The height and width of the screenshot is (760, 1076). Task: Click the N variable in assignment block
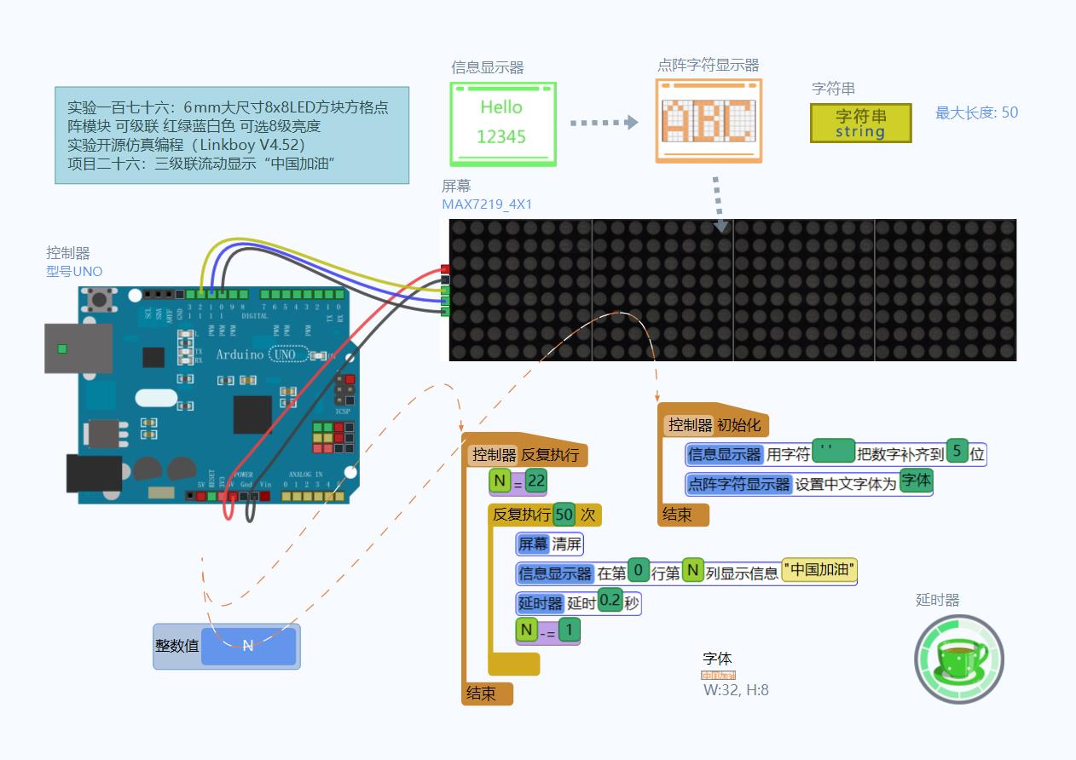[x=500, y=481]
